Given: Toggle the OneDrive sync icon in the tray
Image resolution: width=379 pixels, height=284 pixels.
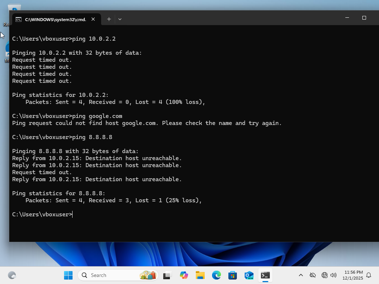Looking at the screenshot, I should click(x=313, y=275).
